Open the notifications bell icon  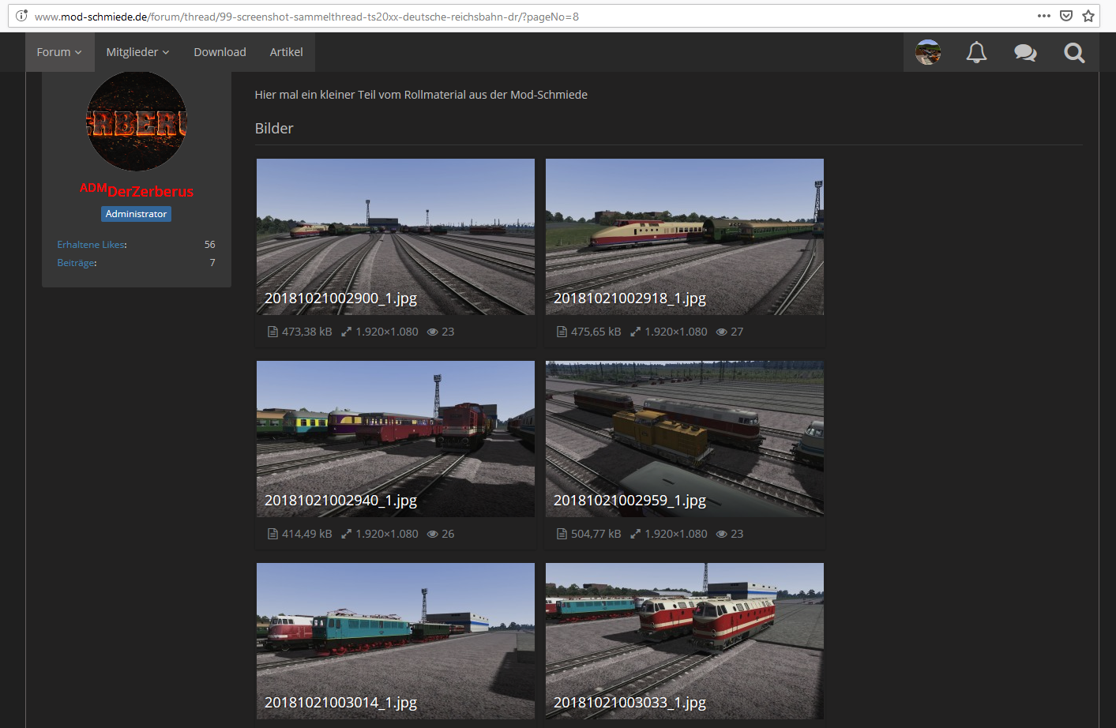976,52
